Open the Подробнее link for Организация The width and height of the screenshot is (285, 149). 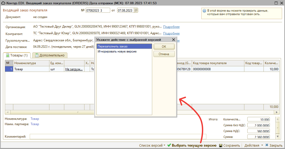[x=171, y=27]
